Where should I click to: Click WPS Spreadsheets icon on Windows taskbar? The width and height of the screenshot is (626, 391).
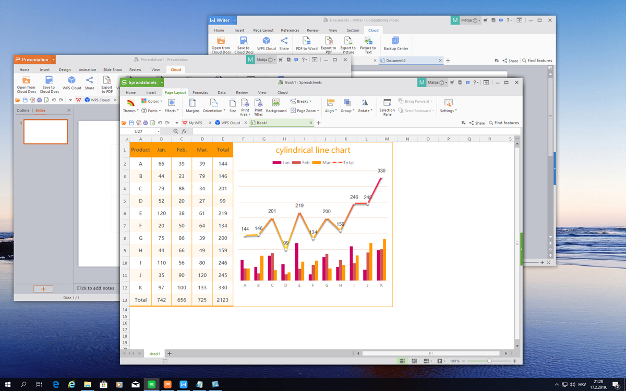(151, 384)
